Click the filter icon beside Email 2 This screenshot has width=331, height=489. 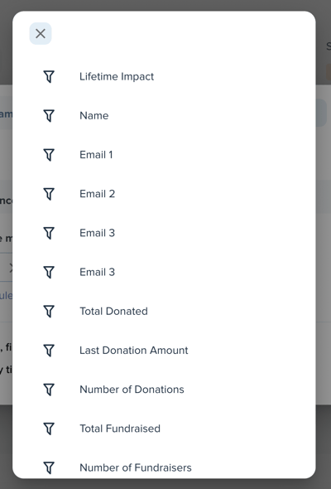tap(49, 194)
